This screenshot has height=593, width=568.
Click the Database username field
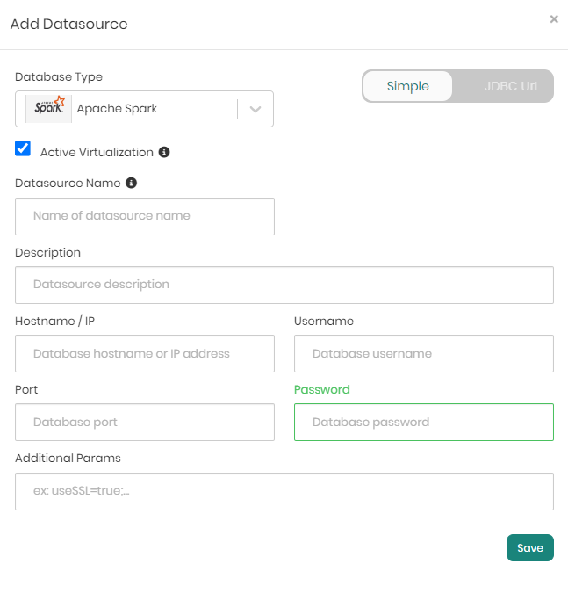click(423, 353)
